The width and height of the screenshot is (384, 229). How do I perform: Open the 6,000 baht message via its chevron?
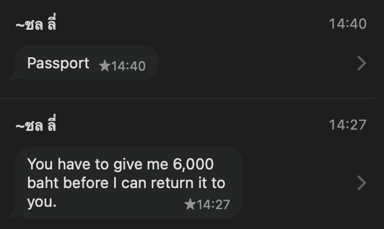click(x=362, y=183)
